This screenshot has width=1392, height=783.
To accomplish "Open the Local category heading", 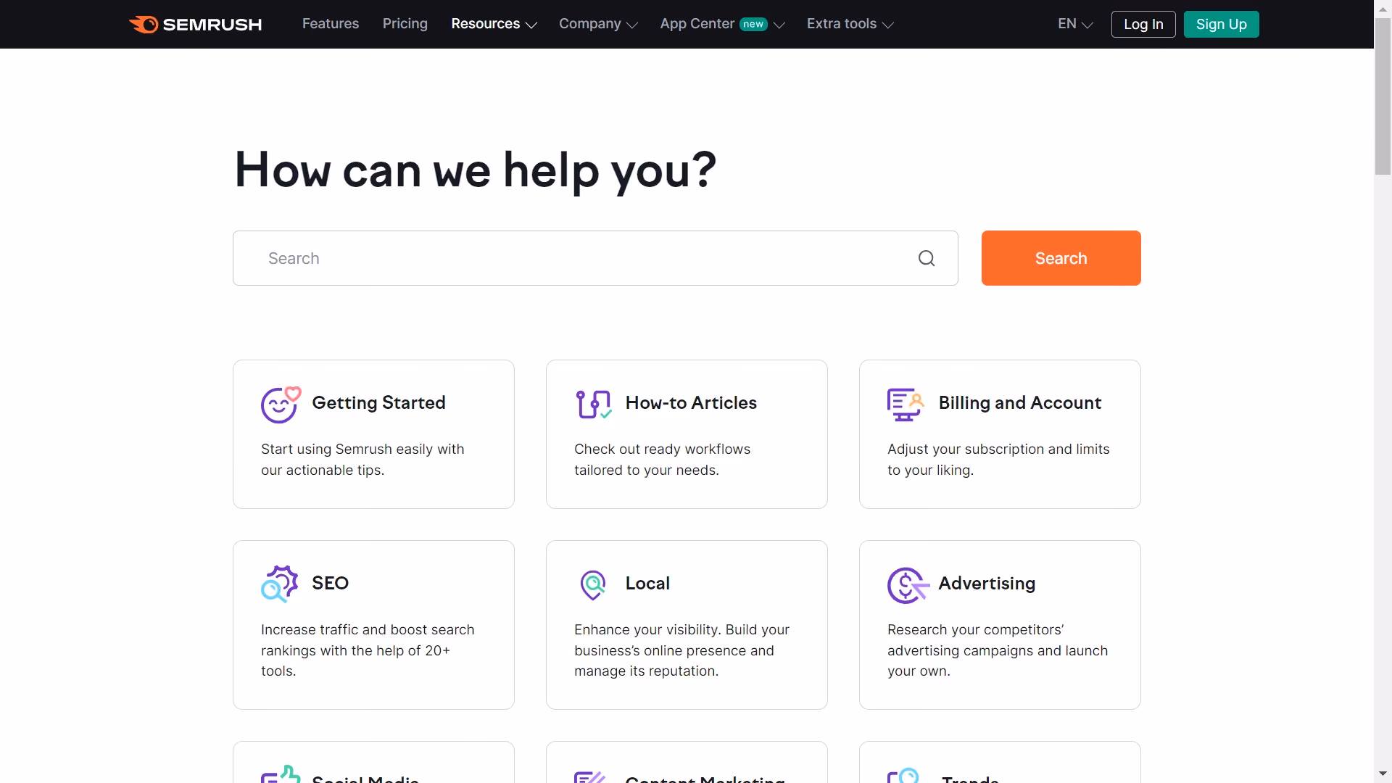I will [647, 584].
